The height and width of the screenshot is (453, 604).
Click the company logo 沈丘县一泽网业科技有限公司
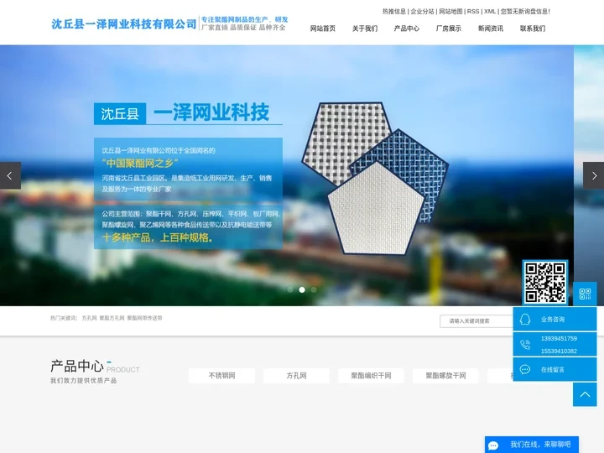(124, 23)
